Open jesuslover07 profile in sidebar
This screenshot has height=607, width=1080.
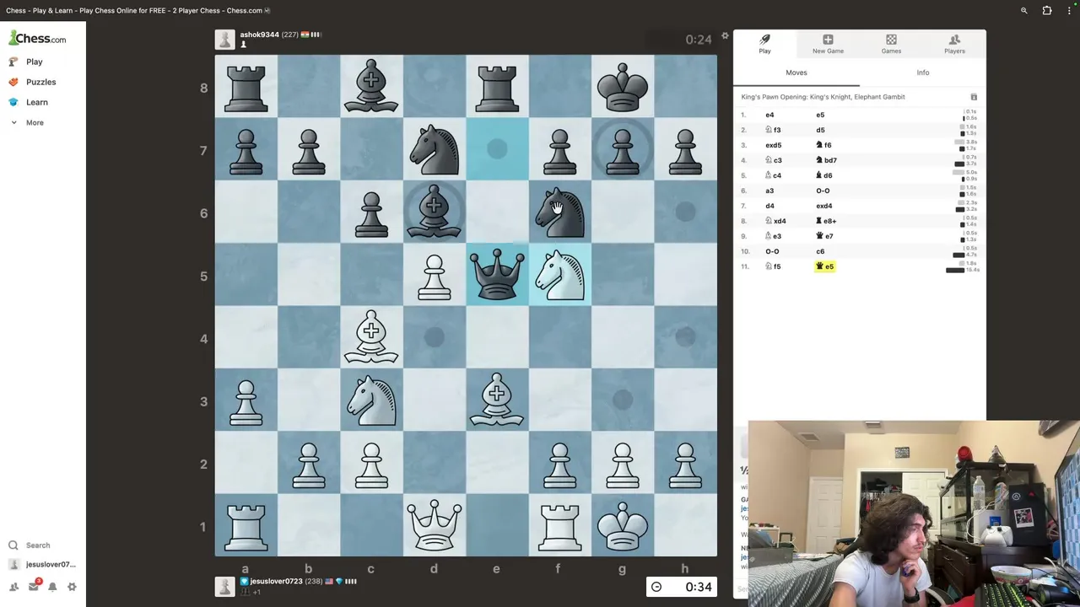[42, 565]
